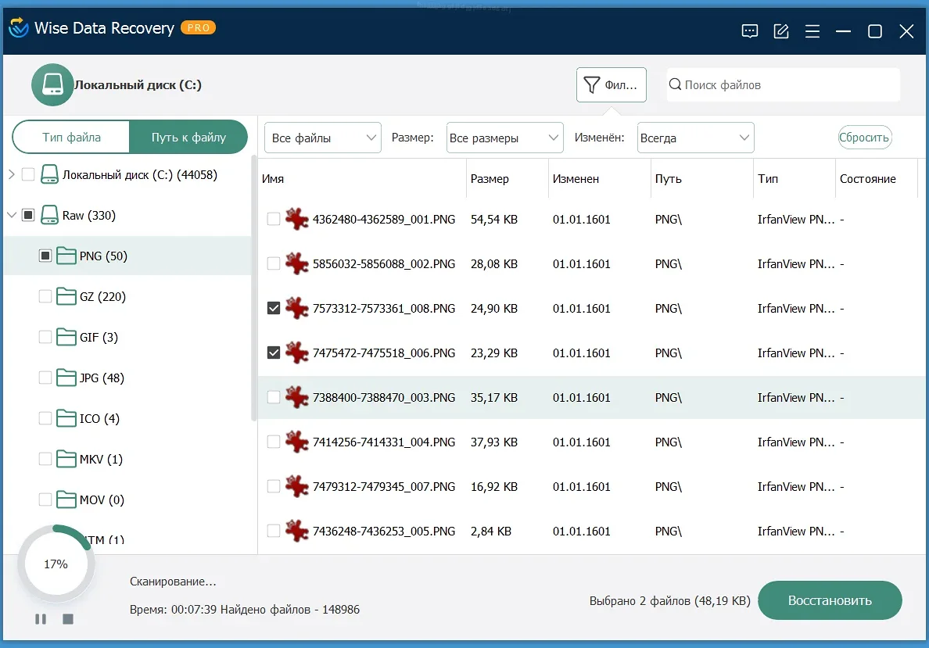The image size is (929, 648).
Task: Select the 'Путь к файлу' tab
Action: [188, 138]
